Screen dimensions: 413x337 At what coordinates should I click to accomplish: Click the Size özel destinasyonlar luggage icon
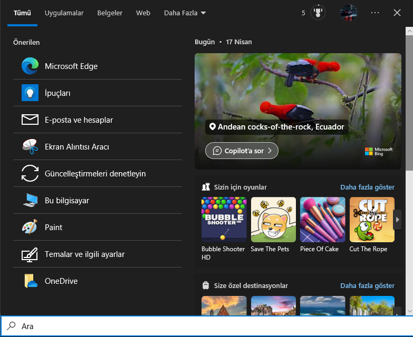(x=206, y=285)
